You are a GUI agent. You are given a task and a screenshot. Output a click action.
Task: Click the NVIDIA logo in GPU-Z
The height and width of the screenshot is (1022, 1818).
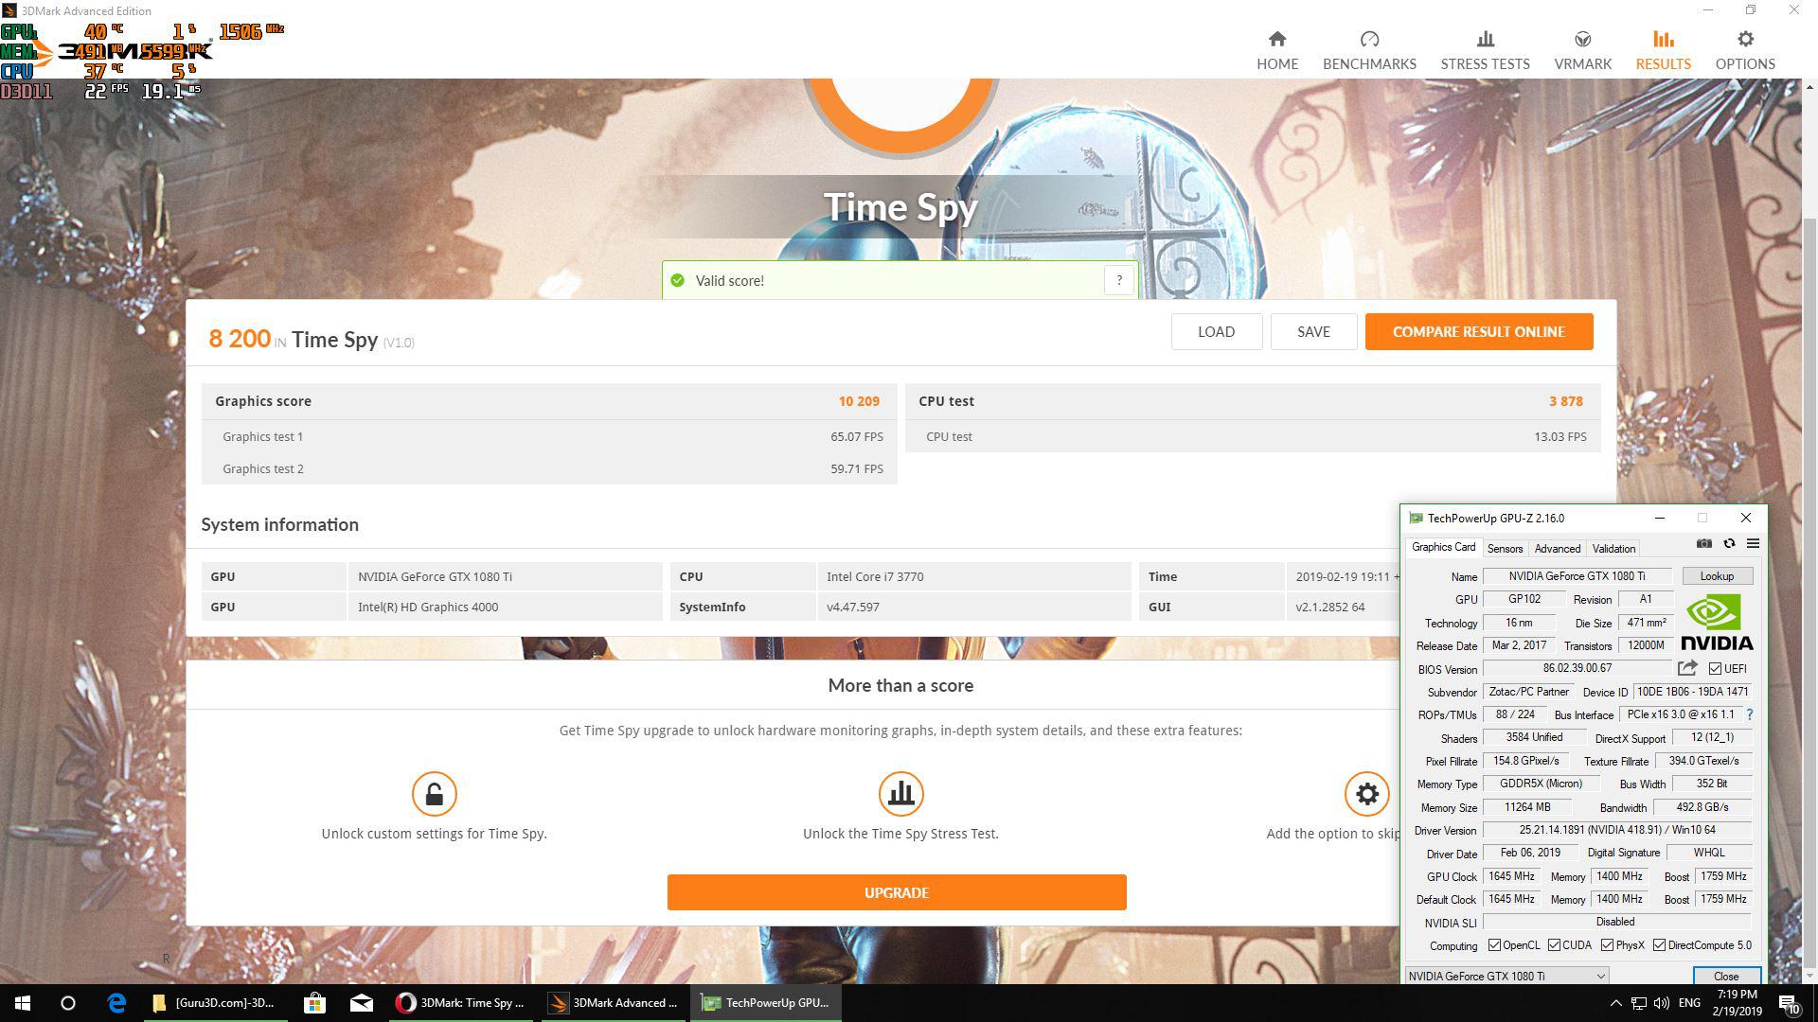tap(1717, 622)
